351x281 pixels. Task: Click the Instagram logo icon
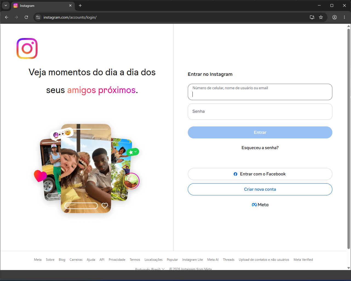27,48
